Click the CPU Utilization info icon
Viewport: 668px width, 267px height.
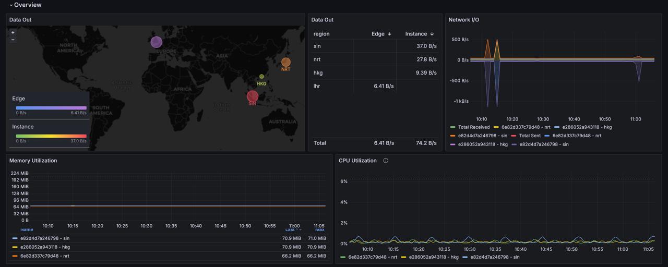(x=386, y=161)
